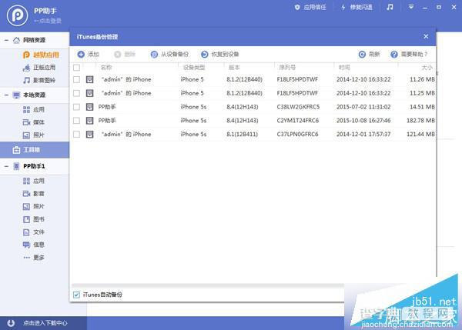Check the 11.26 MB backup row checkbox

[x=76, y=79]
